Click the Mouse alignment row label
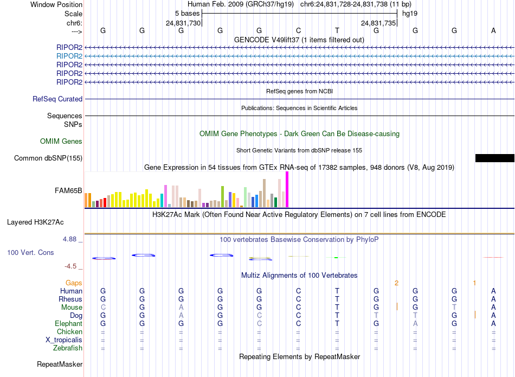This screenshot has width=515, height=377. pos(72,308)
